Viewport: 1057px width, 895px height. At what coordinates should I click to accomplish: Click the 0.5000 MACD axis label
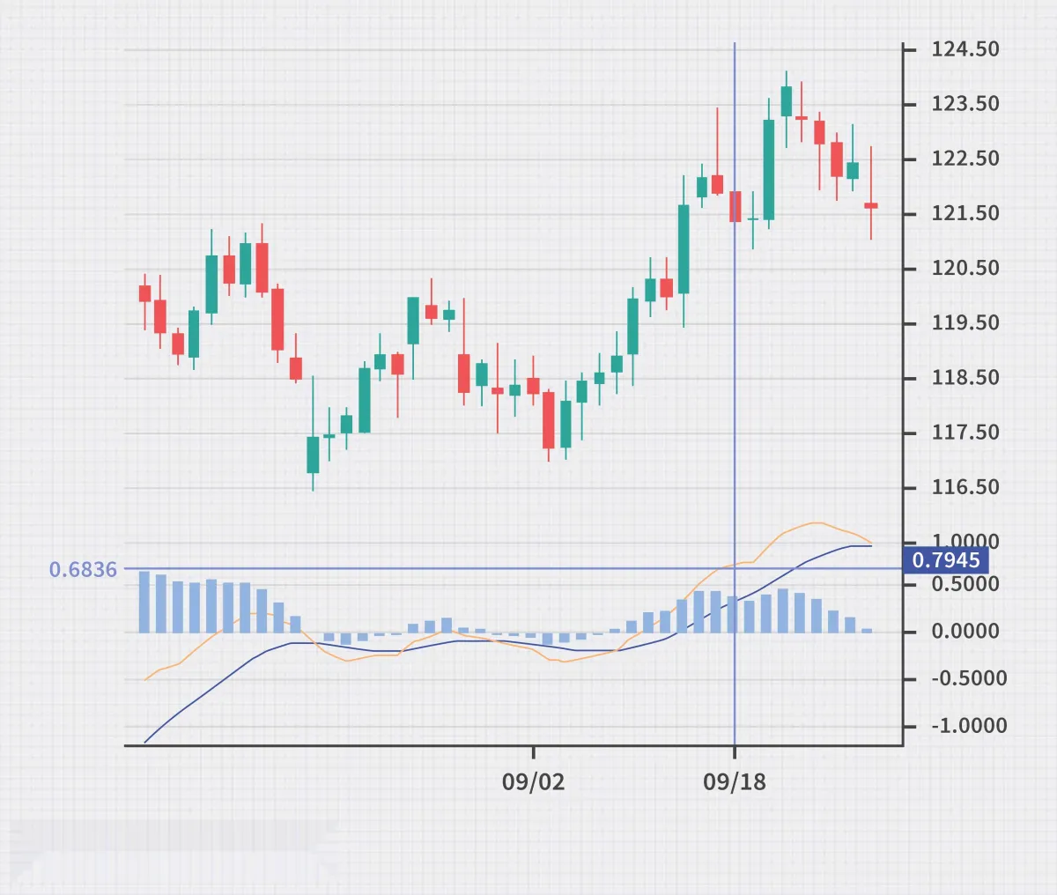[965, 584]
